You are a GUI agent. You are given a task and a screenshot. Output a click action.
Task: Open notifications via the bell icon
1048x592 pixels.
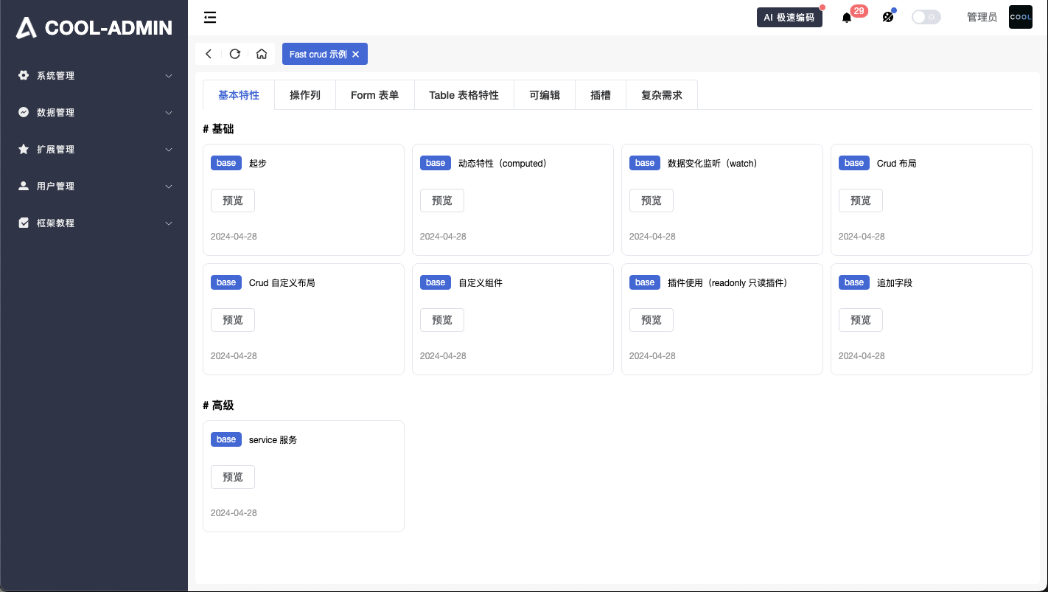(x=846, y=17)
